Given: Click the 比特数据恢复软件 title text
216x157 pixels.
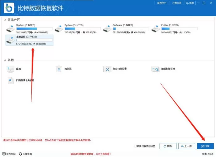Looking at the screenshot, I should 40,8.
